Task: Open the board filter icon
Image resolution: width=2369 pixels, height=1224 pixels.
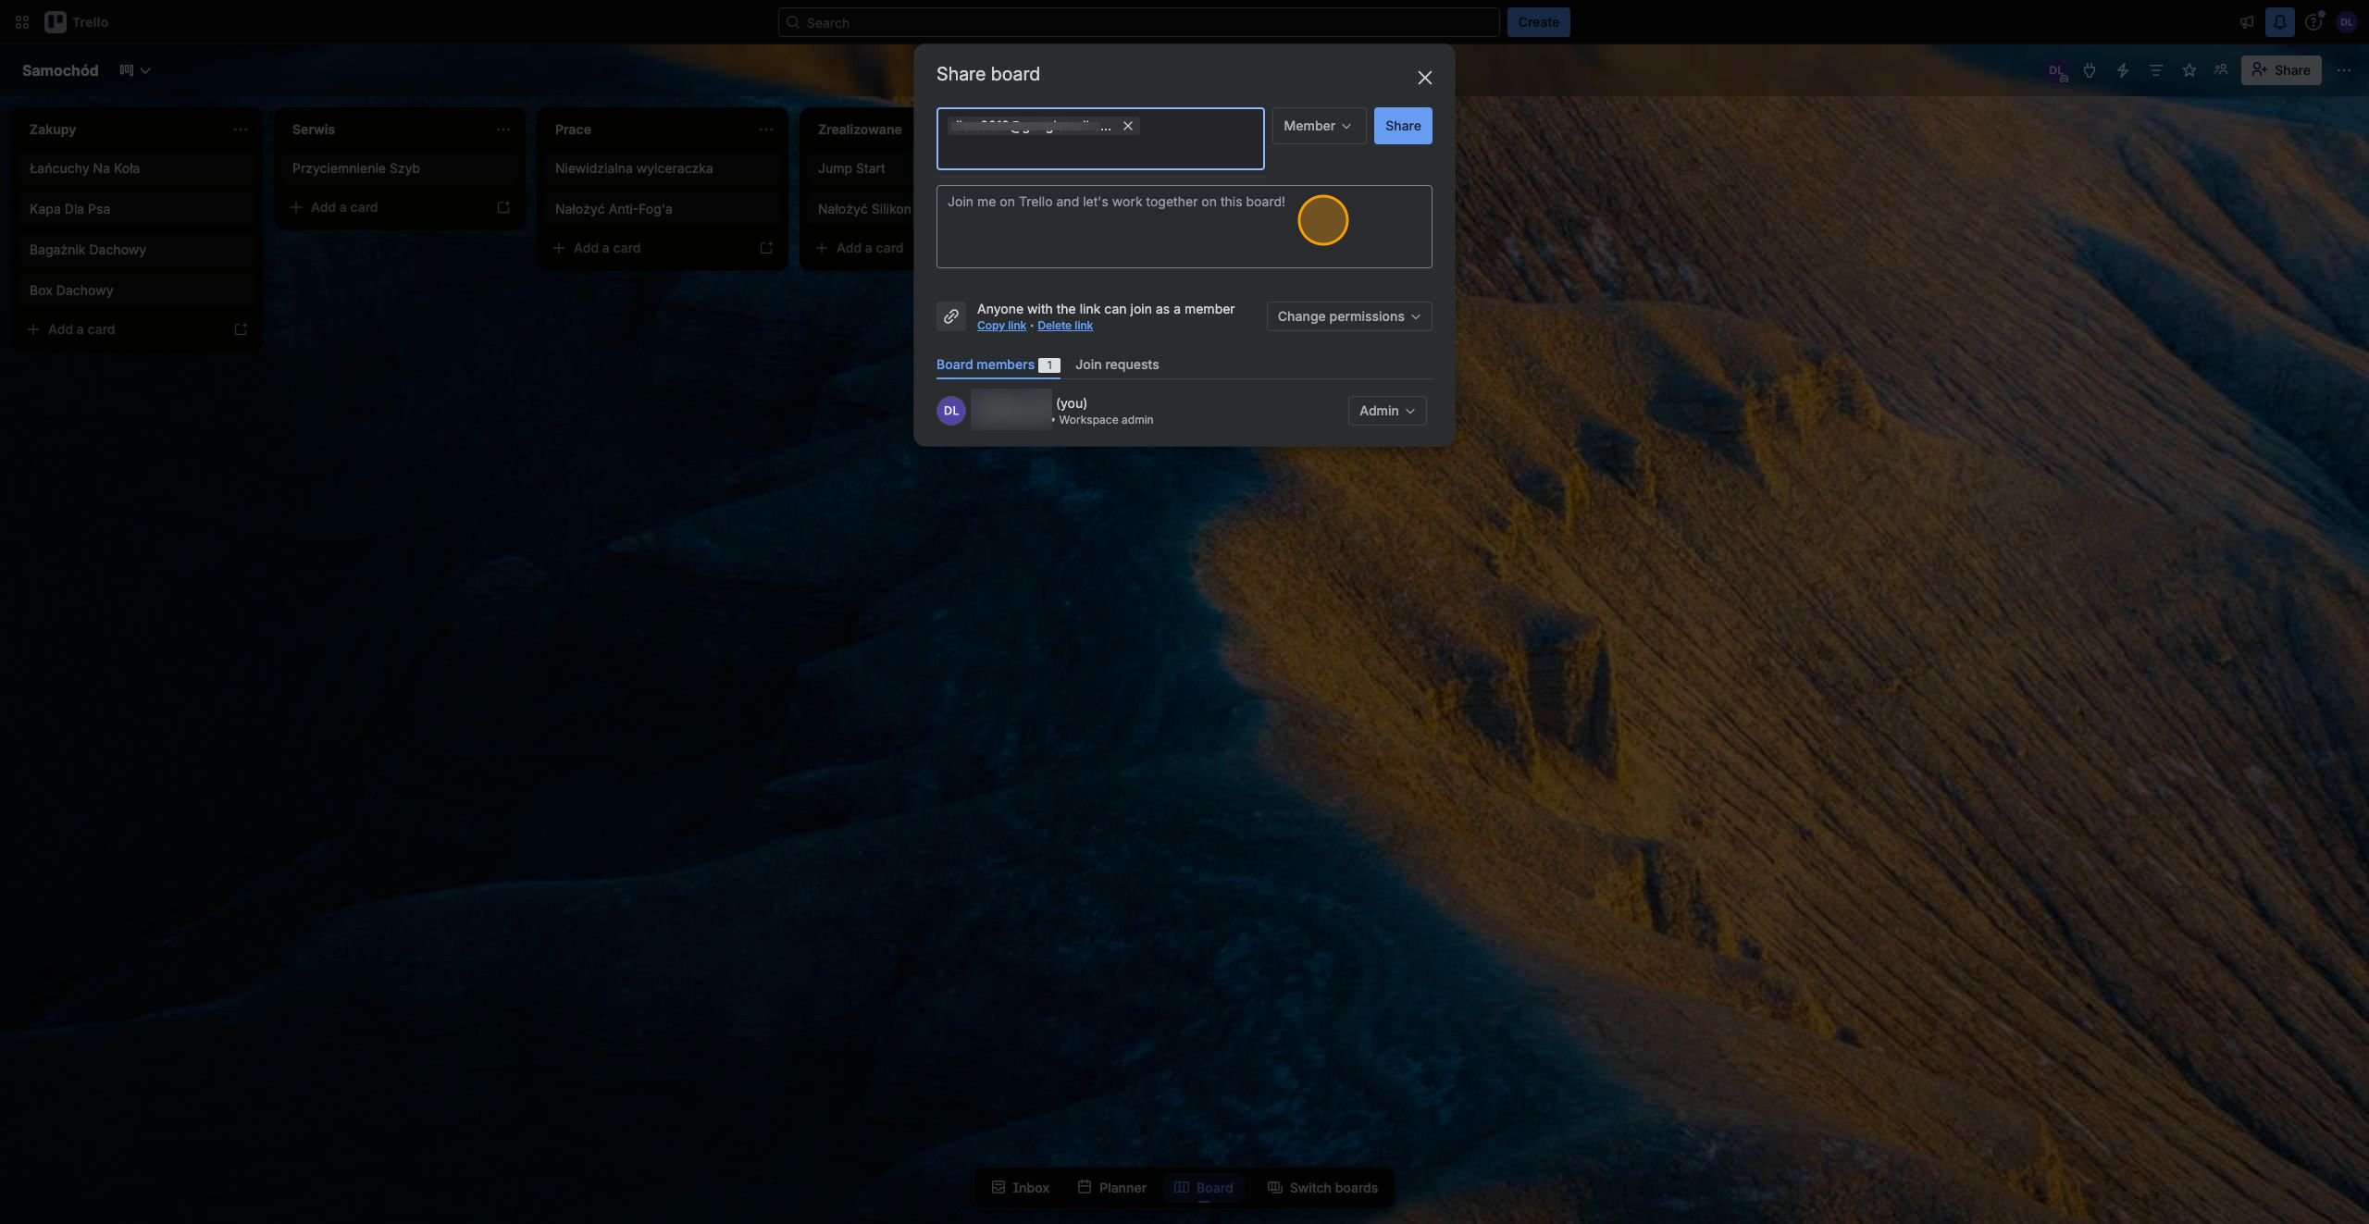Action: pos(2155,70)
